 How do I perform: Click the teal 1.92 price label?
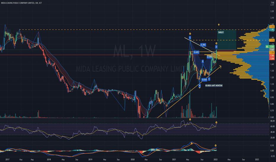tap(272, 30)
